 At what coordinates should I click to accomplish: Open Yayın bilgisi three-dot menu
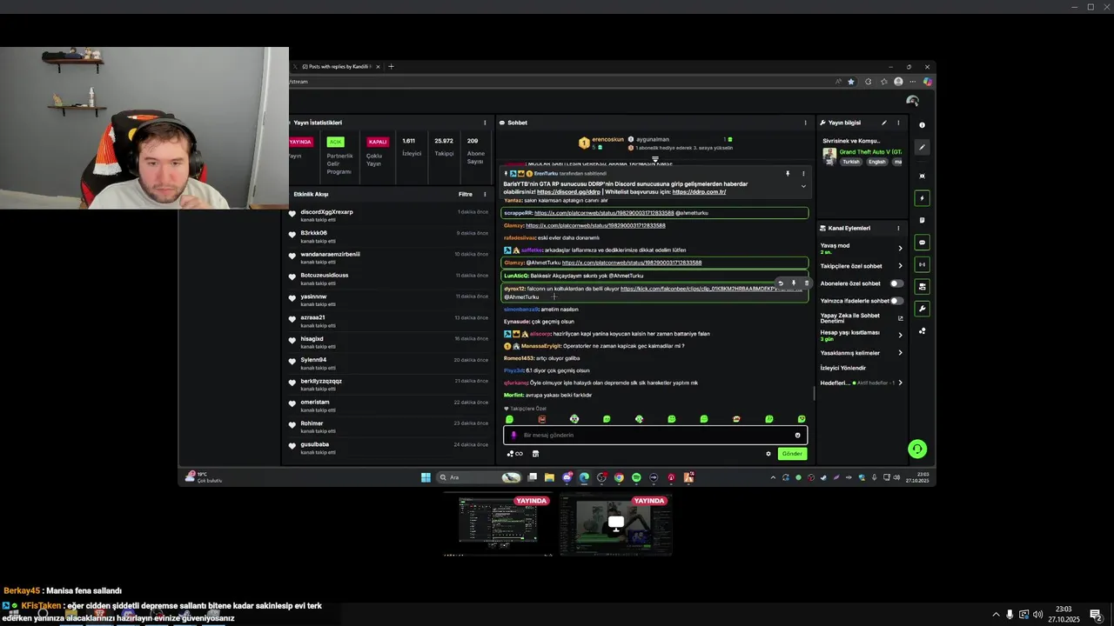tap(898, 123)
